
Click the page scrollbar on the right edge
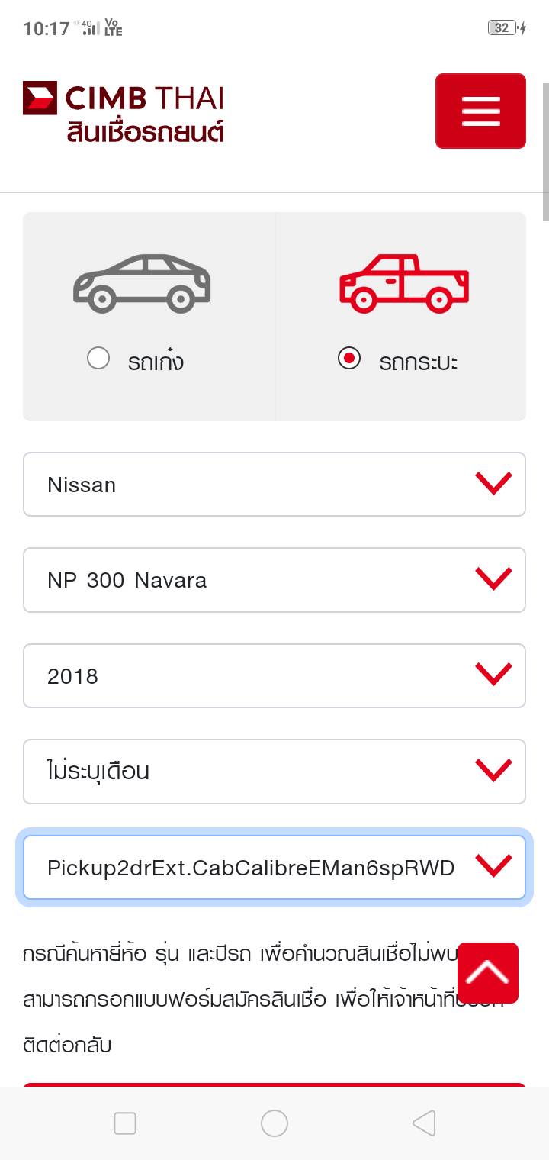[x=545, y=141]
